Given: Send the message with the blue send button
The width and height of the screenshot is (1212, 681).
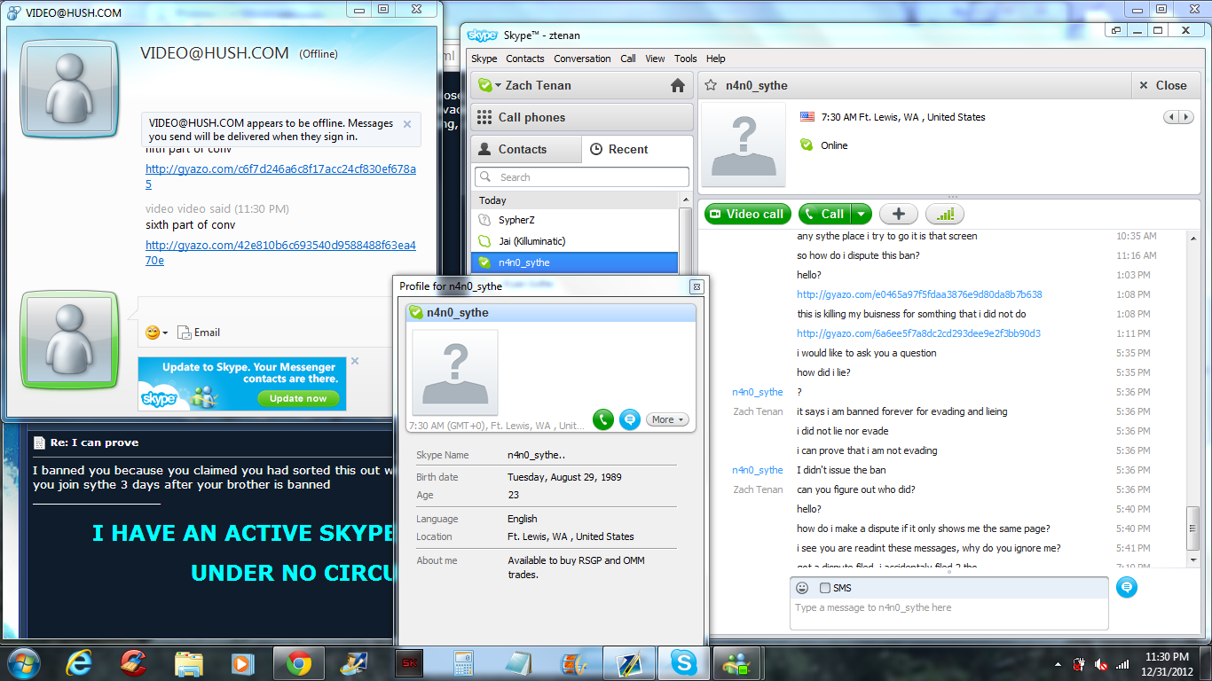Looking at the screenshot, I should tap(1127, 587).
